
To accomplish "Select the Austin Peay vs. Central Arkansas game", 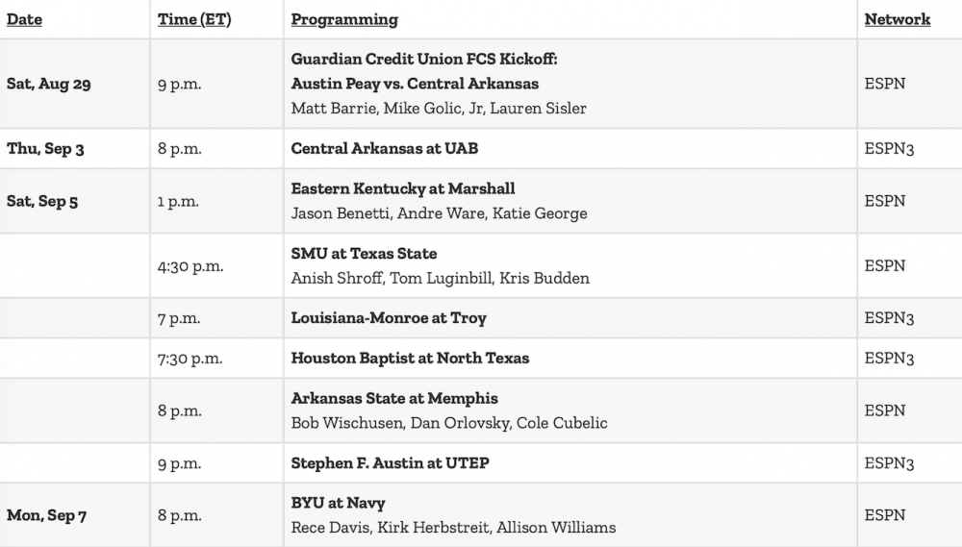I will pyautogui.click(x=415, y=84).
